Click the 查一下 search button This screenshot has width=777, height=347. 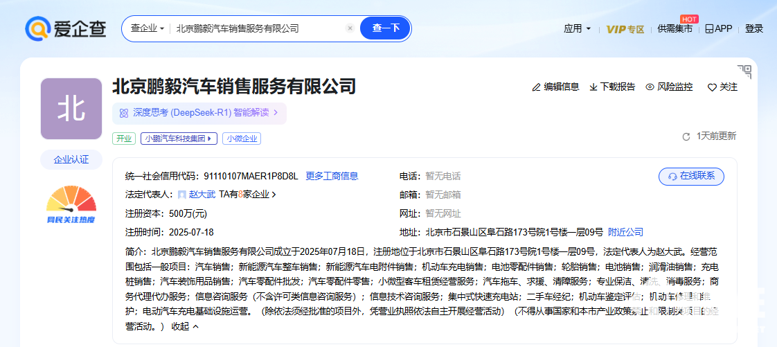[x=386, y=28]
